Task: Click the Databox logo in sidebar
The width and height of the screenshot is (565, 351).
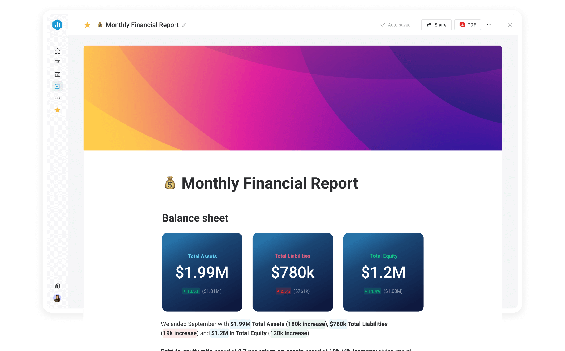Action: pos(57,25)
